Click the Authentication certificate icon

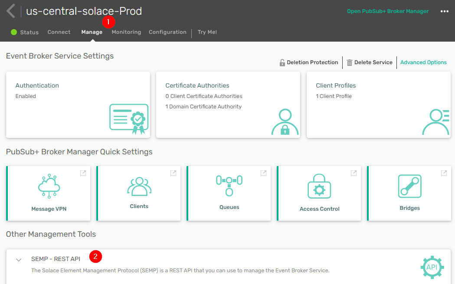[x=129, y=119]
